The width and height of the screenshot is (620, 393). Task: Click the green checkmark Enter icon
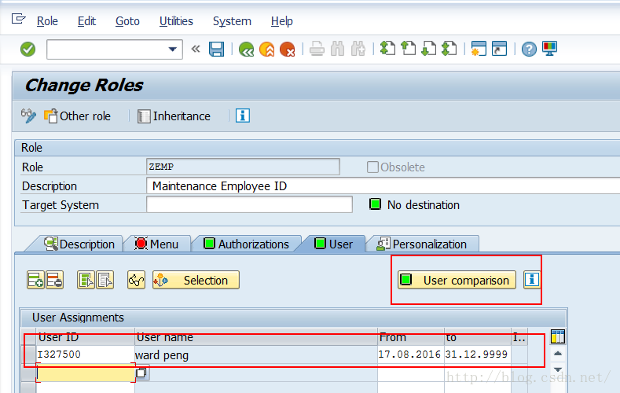point(28,50)
